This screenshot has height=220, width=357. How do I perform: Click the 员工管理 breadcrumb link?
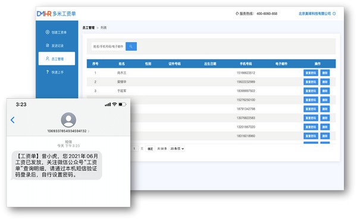(x=88, y=28)
